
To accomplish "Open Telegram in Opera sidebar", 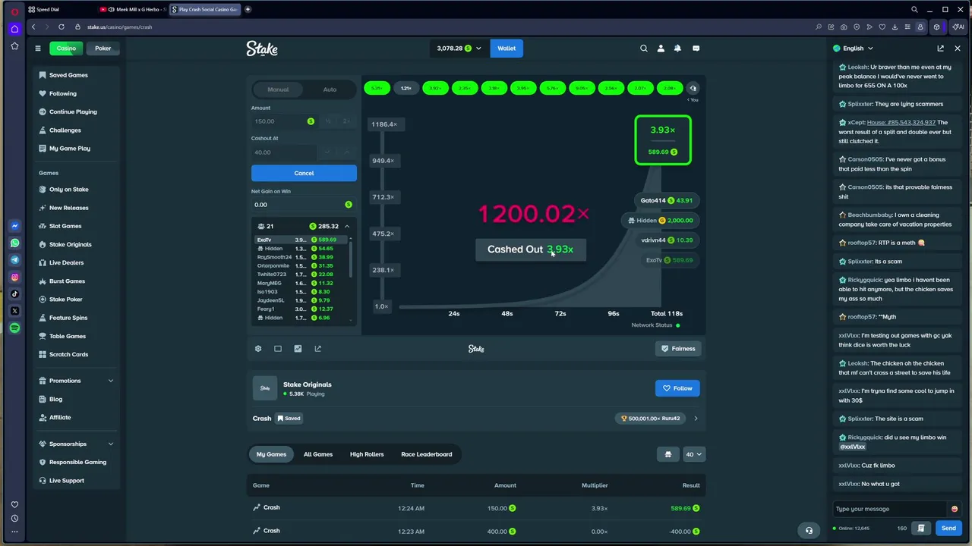I will coord(14,260).
